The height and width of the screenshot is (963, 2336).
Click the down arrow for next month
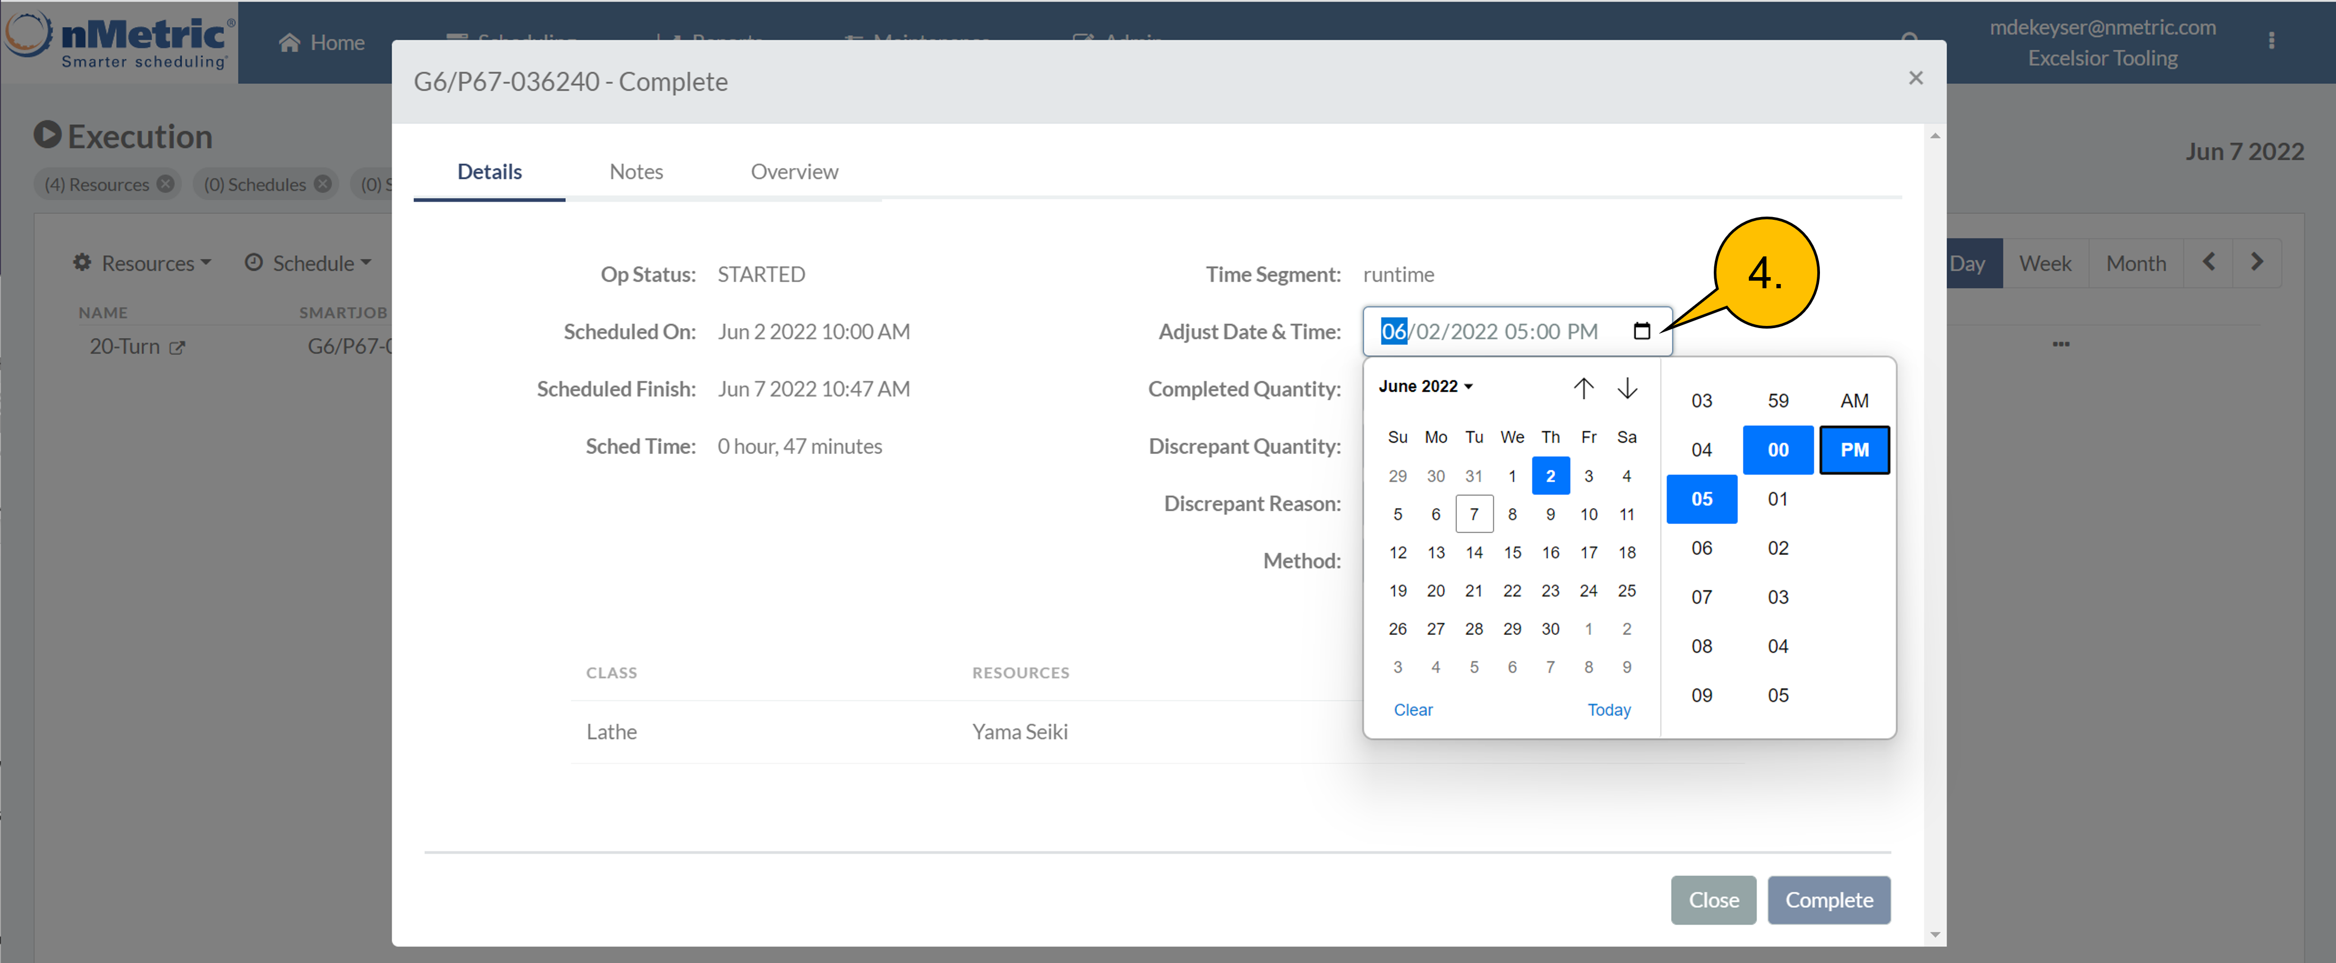click(1627, 388)
